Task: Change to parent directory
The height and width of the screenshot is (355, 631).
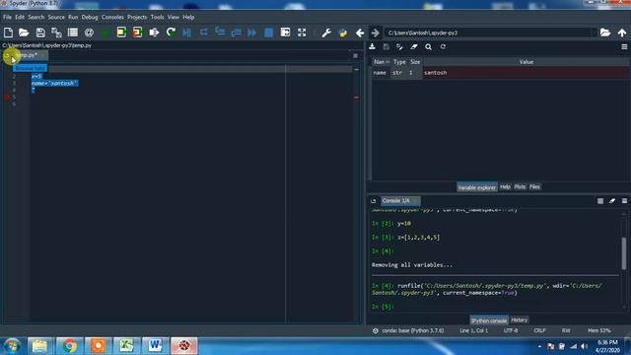Action: 622,33
